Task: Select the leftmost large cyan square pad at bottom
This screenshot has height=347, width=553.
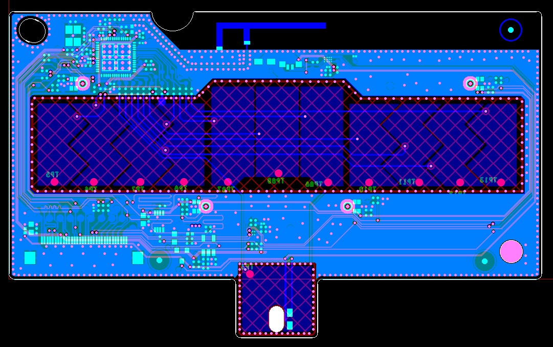Action: coord(30,257)
